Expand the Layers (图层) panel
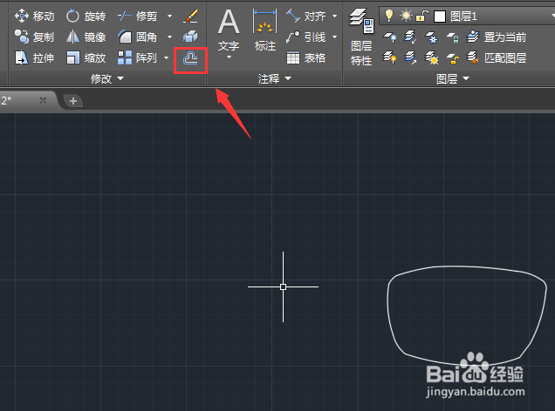 point(453,78)
